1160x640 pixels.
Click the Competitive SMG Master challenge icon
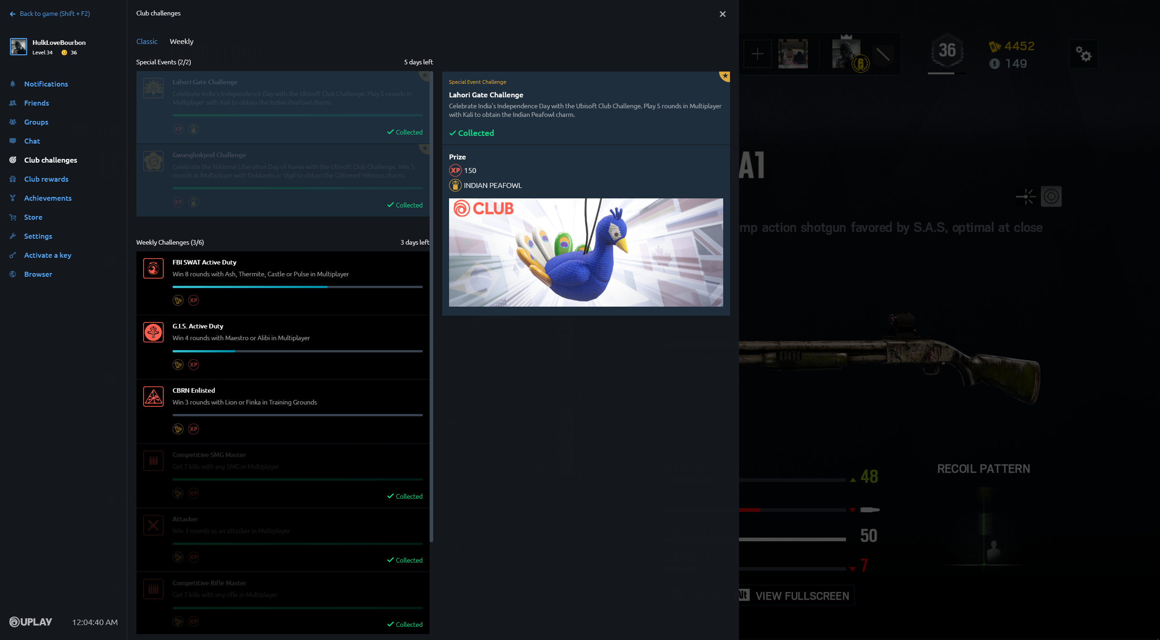click(153, 461)
